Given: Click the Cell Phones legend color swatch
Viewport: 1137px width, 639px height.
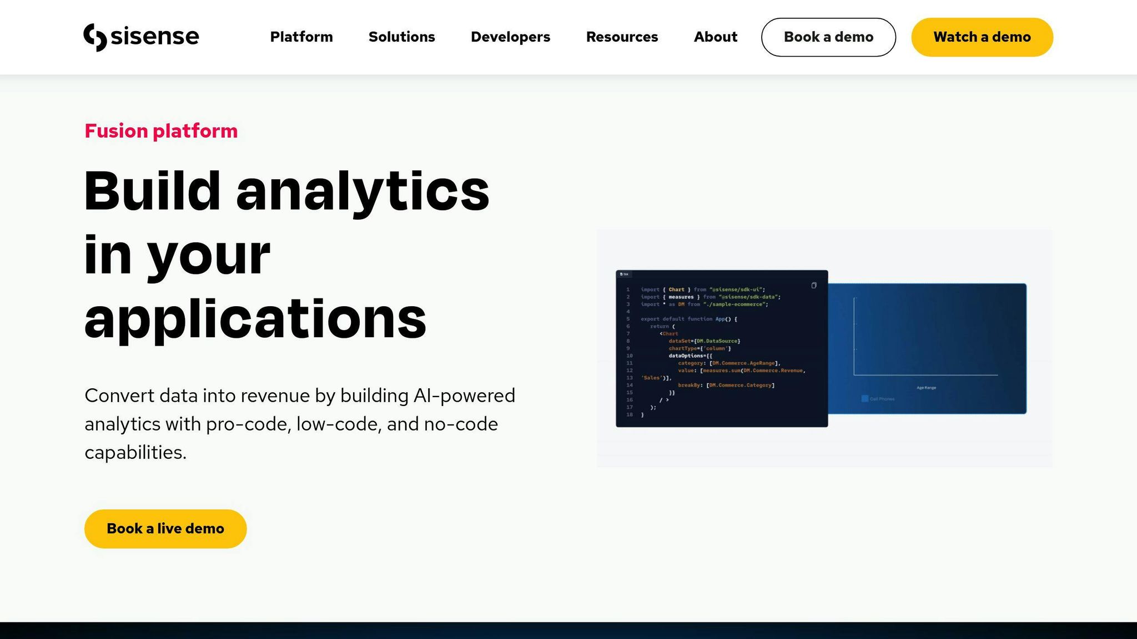Looking at the screenshot, I should point(864,399).
